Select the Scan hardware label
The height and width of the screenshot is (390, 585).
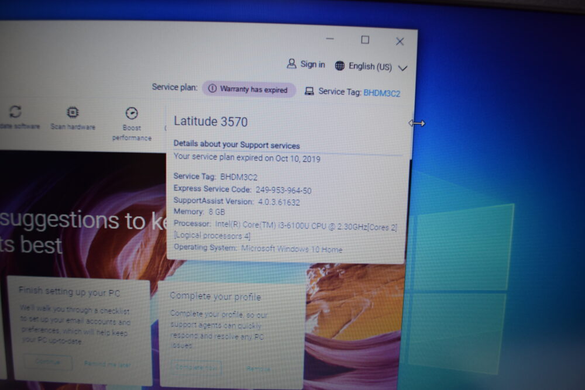pyautogui.click(x=73, y=127)
